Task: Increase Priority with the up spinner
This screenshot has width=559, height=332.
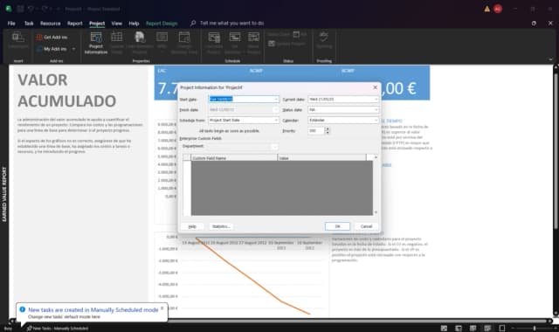Action: pyautogui.click(x=328, y=128)
